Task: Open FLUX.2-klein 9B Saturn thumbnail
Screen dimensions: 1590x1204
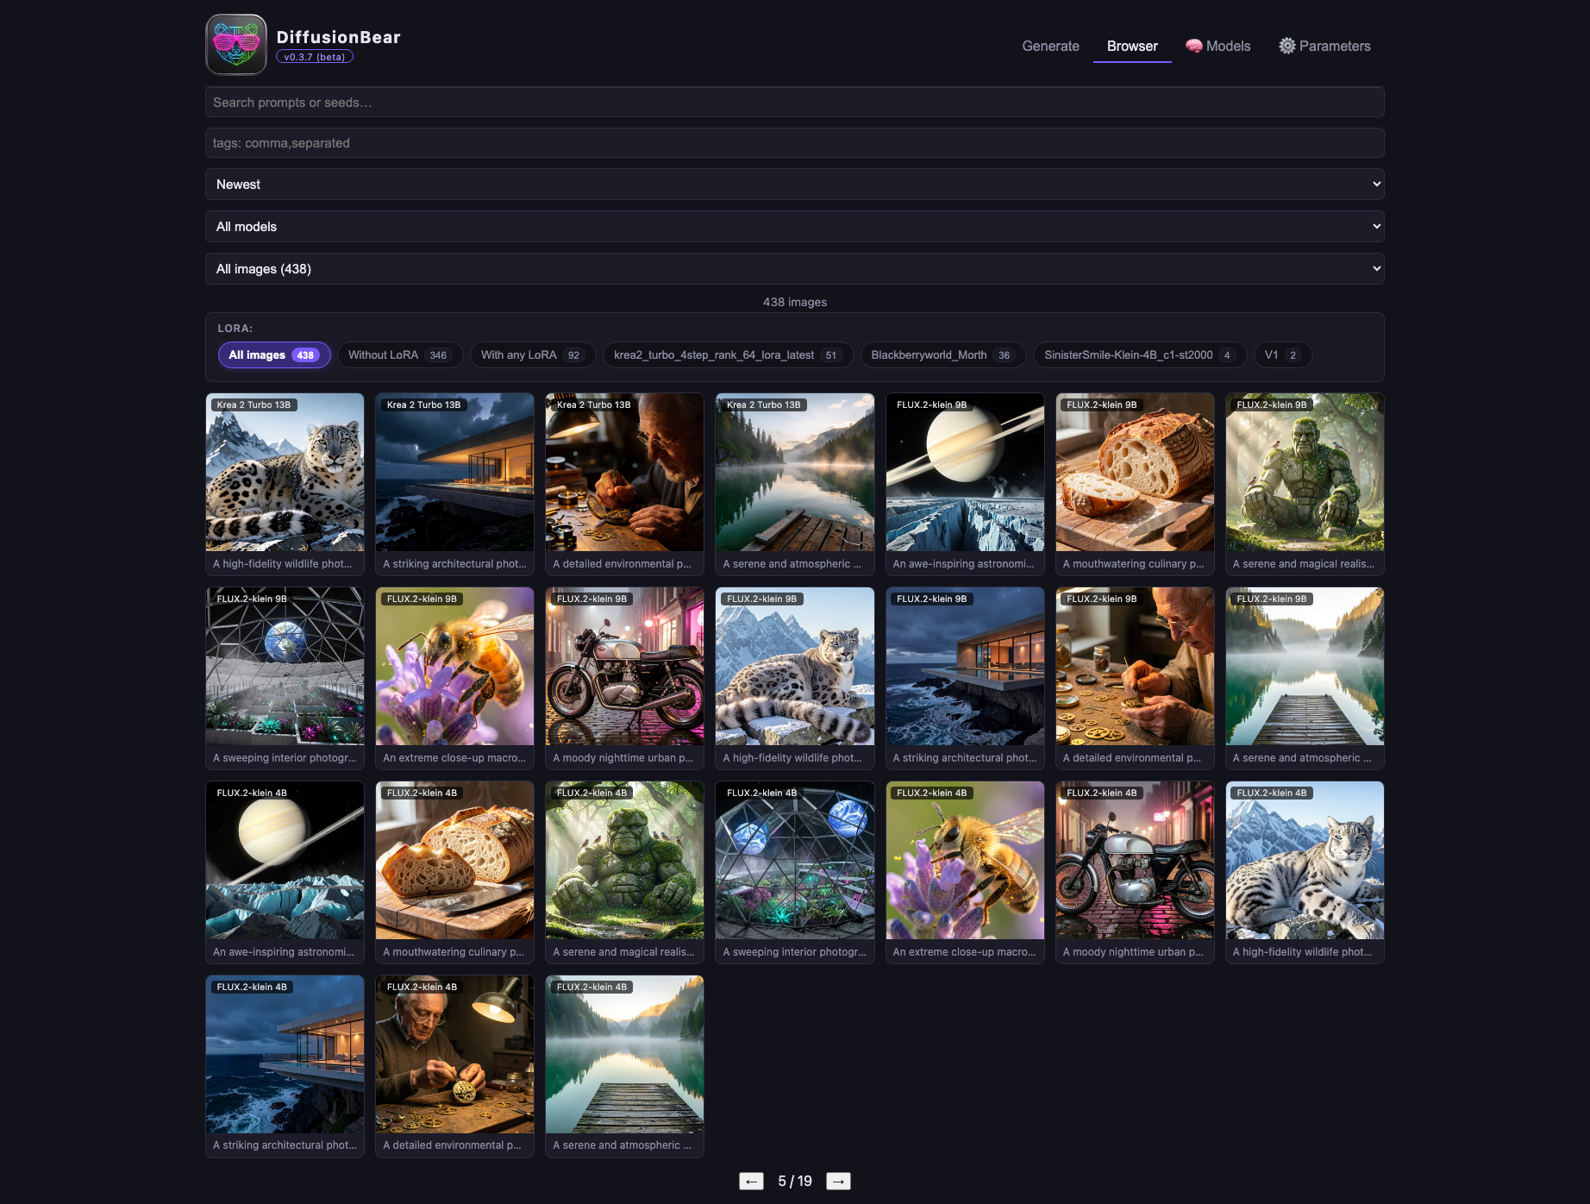Action: (965, 473)
